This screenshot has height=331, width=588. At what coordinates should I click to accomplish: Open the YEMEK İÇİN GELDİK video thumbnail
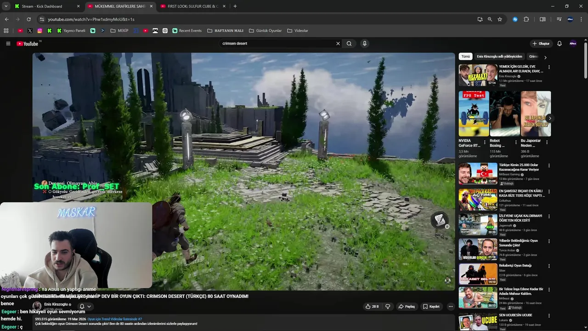coord(478,75)
